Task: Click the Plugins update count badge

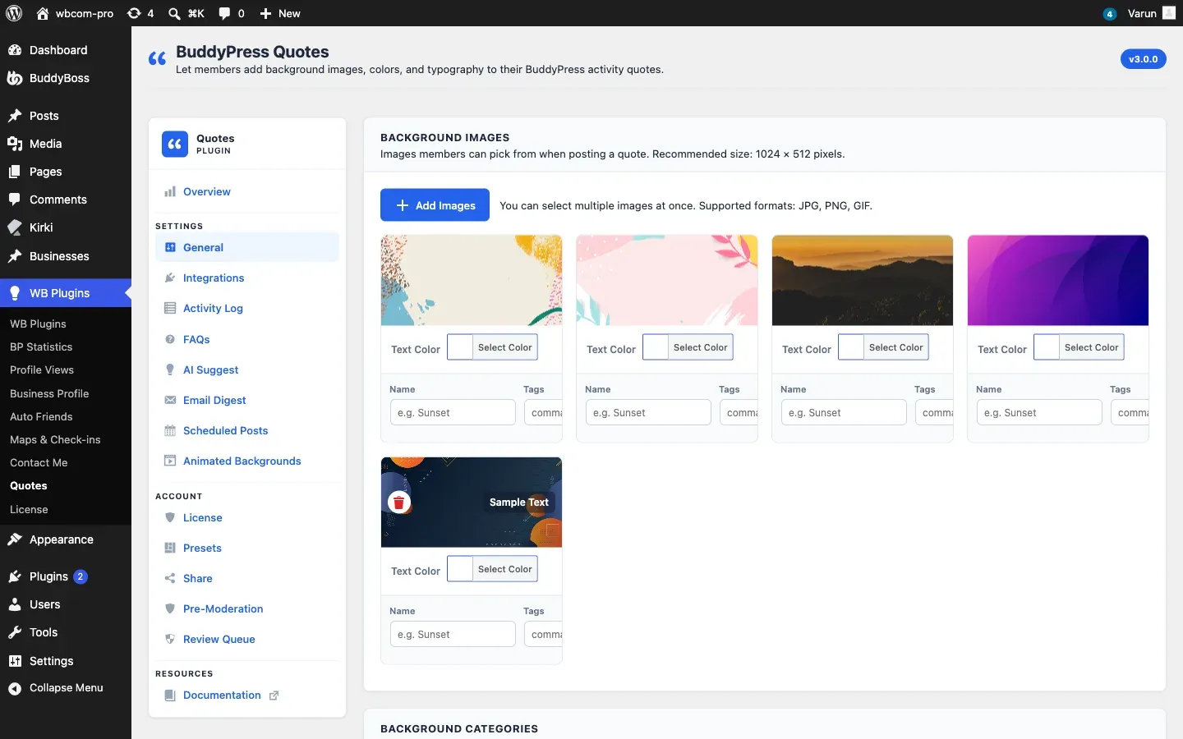Action: coord(81,576)
